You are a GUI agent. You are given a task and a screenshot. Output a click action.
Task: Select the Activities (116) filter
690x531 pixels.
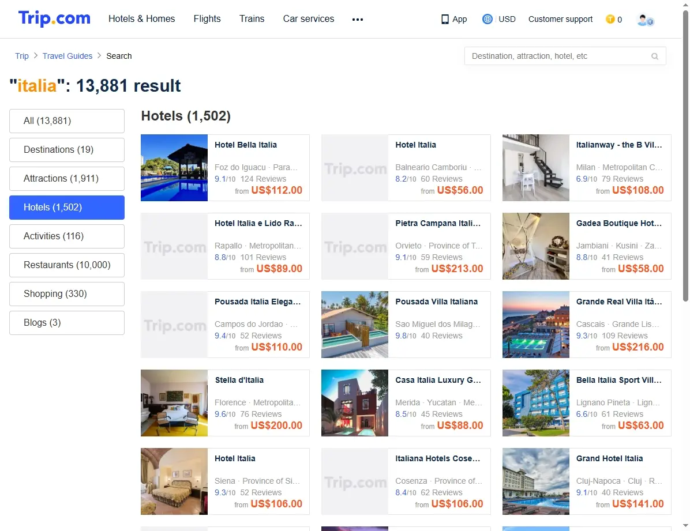tap(67, 236)
